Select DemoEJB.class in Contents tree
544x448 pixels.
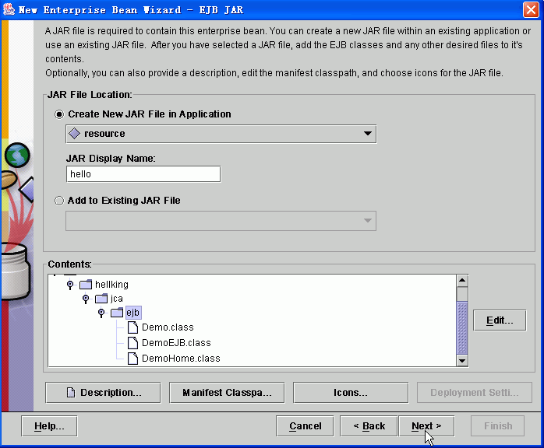(176, 343)
